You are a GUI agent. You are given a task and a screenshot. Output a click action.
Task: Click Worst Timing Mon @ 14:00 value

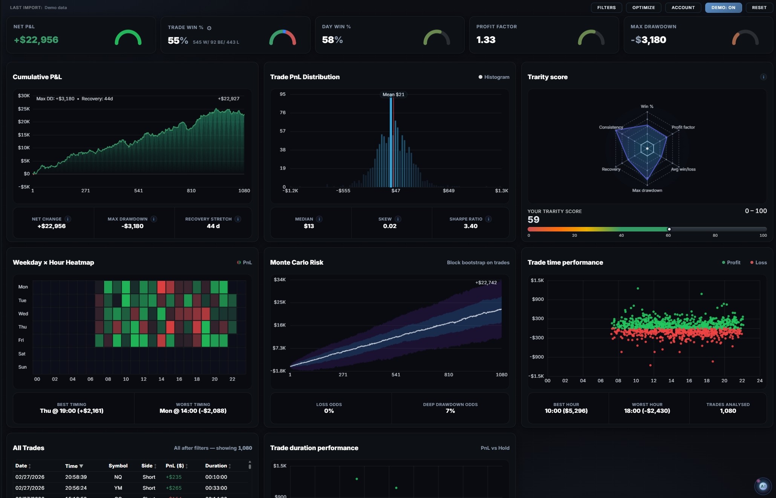(x=193, y=411)
